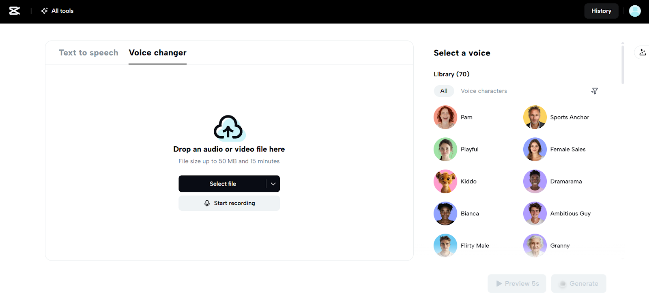
Task: Choose the Ambitious Guy voice avatar
Action: point(535,213)
